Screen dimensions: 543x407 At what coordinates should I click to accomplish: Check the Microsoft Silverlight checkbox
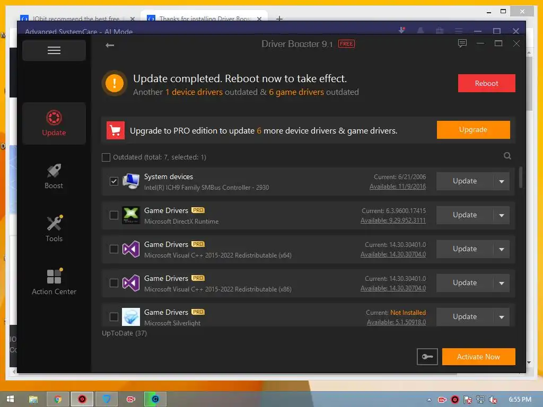tap(114, 317)
